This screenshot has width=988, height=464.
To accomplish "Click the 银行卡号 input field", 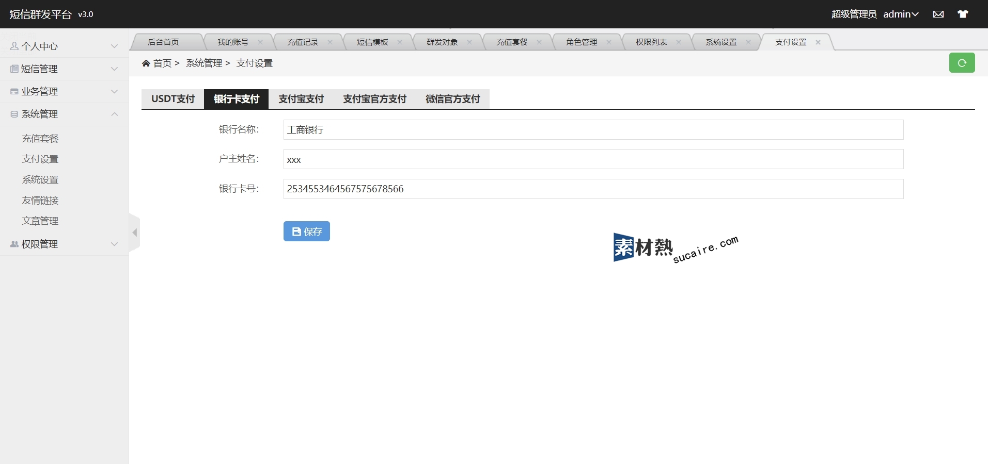I will pos(593,189).
